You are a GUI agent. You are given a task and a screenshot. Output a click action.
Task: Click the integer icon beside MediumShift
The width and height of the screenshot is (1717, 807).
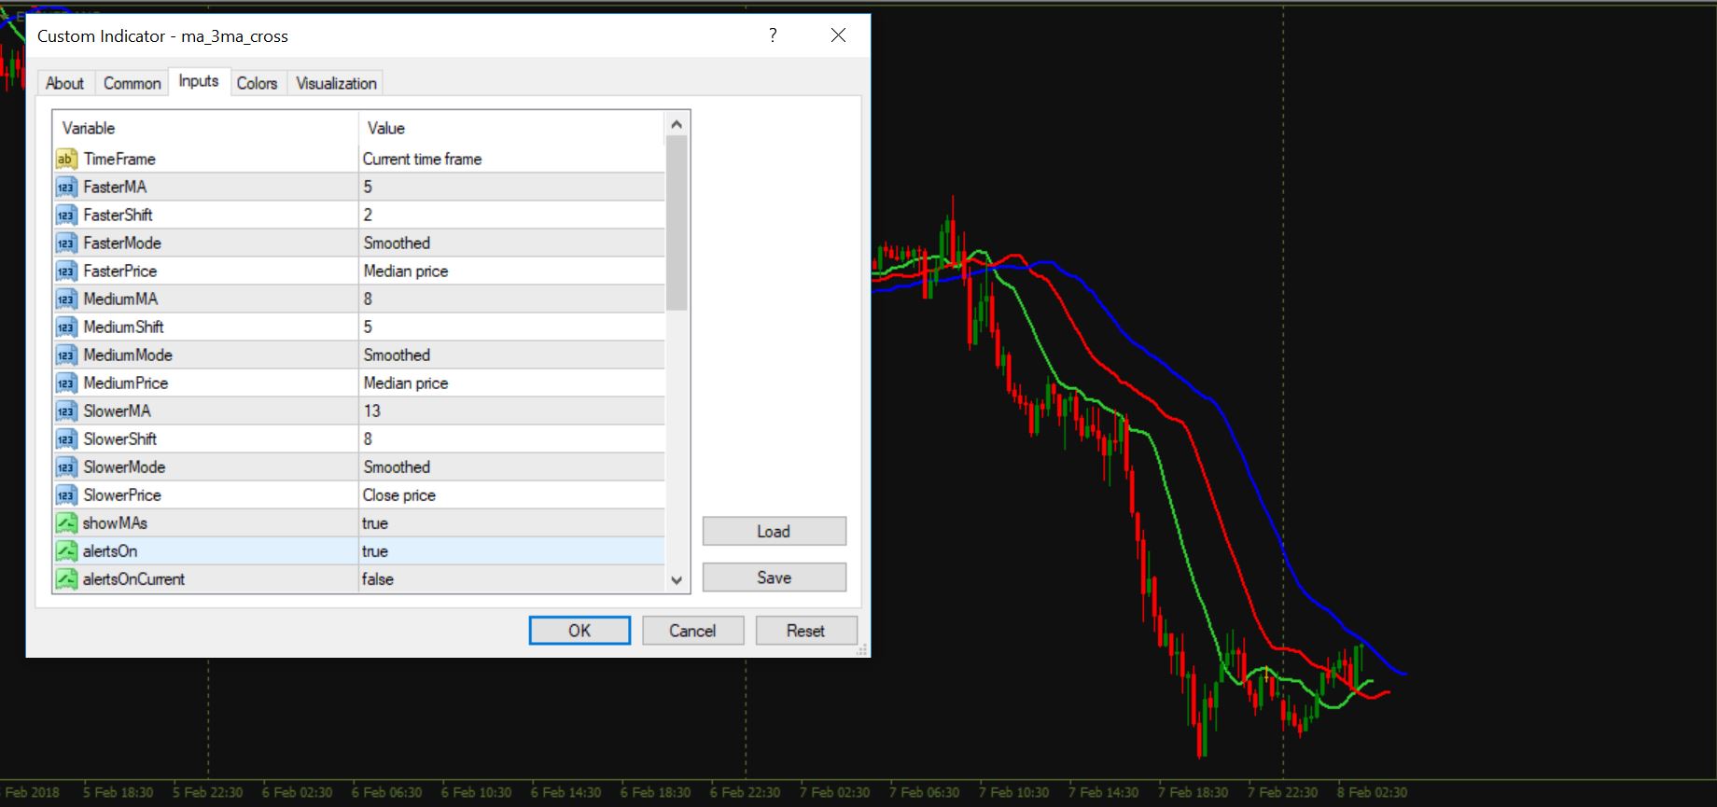[65, 327]
